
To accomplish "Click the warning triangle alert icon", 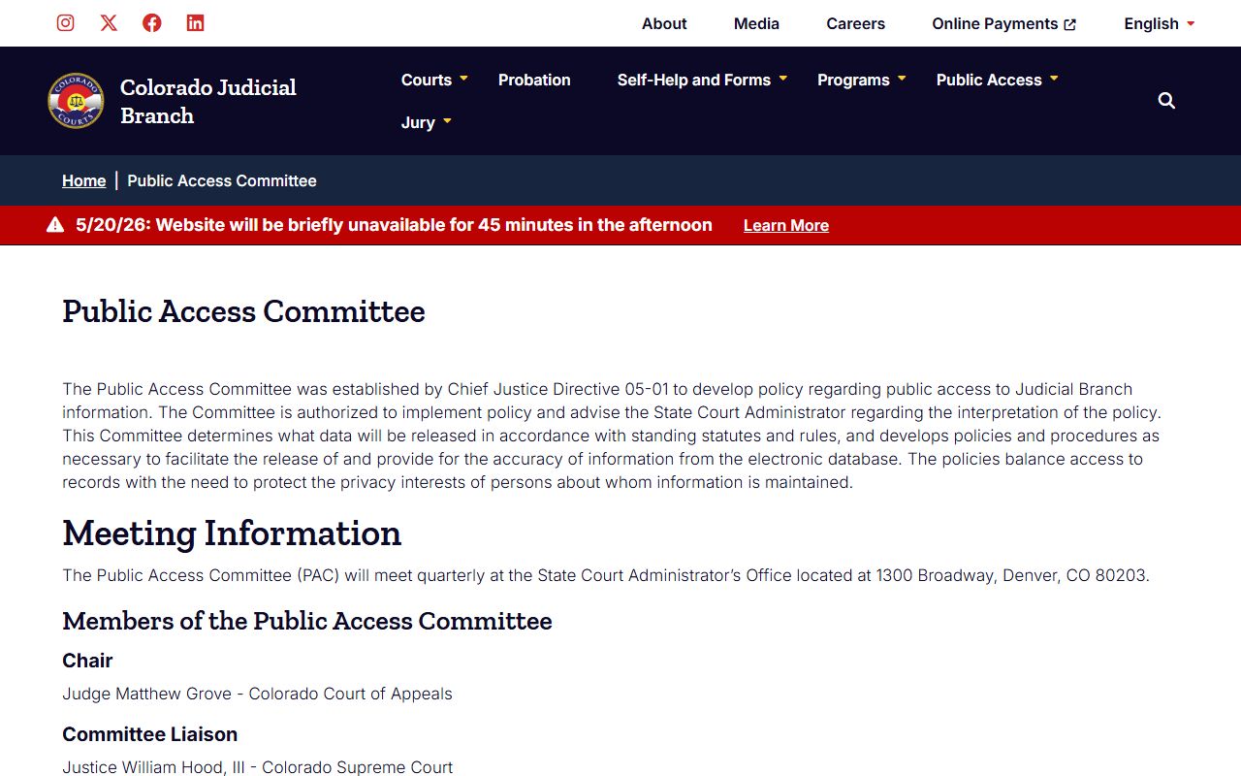I will (x=55, y=225).
